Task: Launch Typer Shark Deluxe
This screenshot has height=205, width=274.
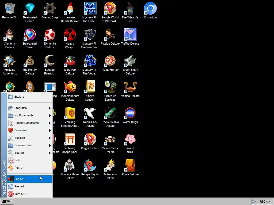Action: 130,61
